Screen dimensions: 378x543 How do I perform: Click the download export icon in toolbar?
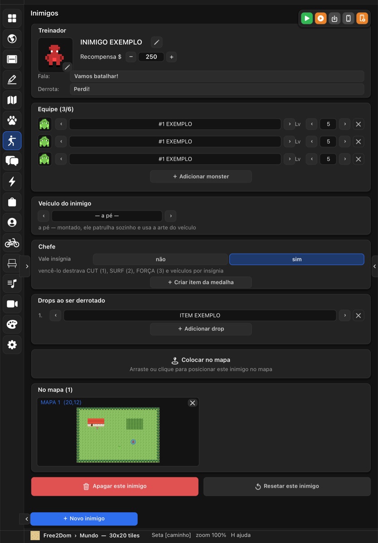click(x=334, y=19)
